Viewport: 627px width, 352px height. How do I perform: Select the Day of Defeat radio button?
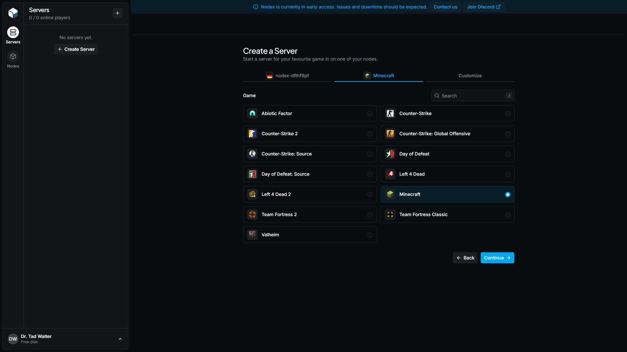508,154
